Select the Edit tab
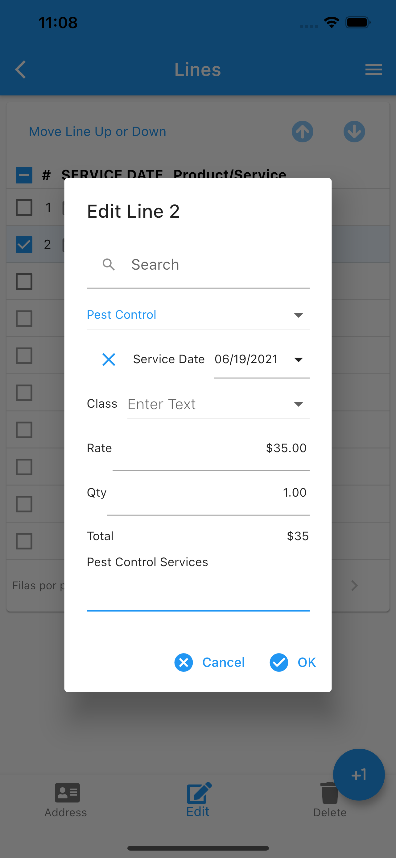The height and width of the screenshot is (858, 396). [198, 799]
